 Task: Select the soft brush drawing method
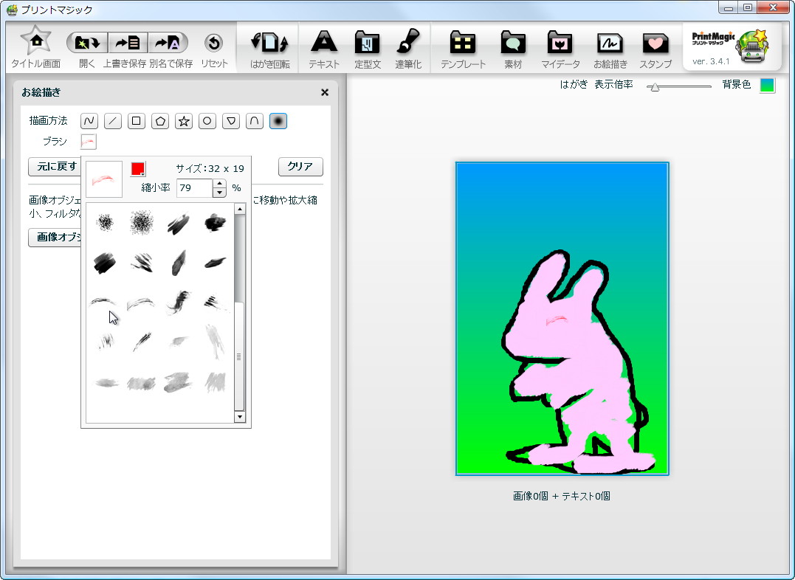pyautogui.click(x=278, y=121)
